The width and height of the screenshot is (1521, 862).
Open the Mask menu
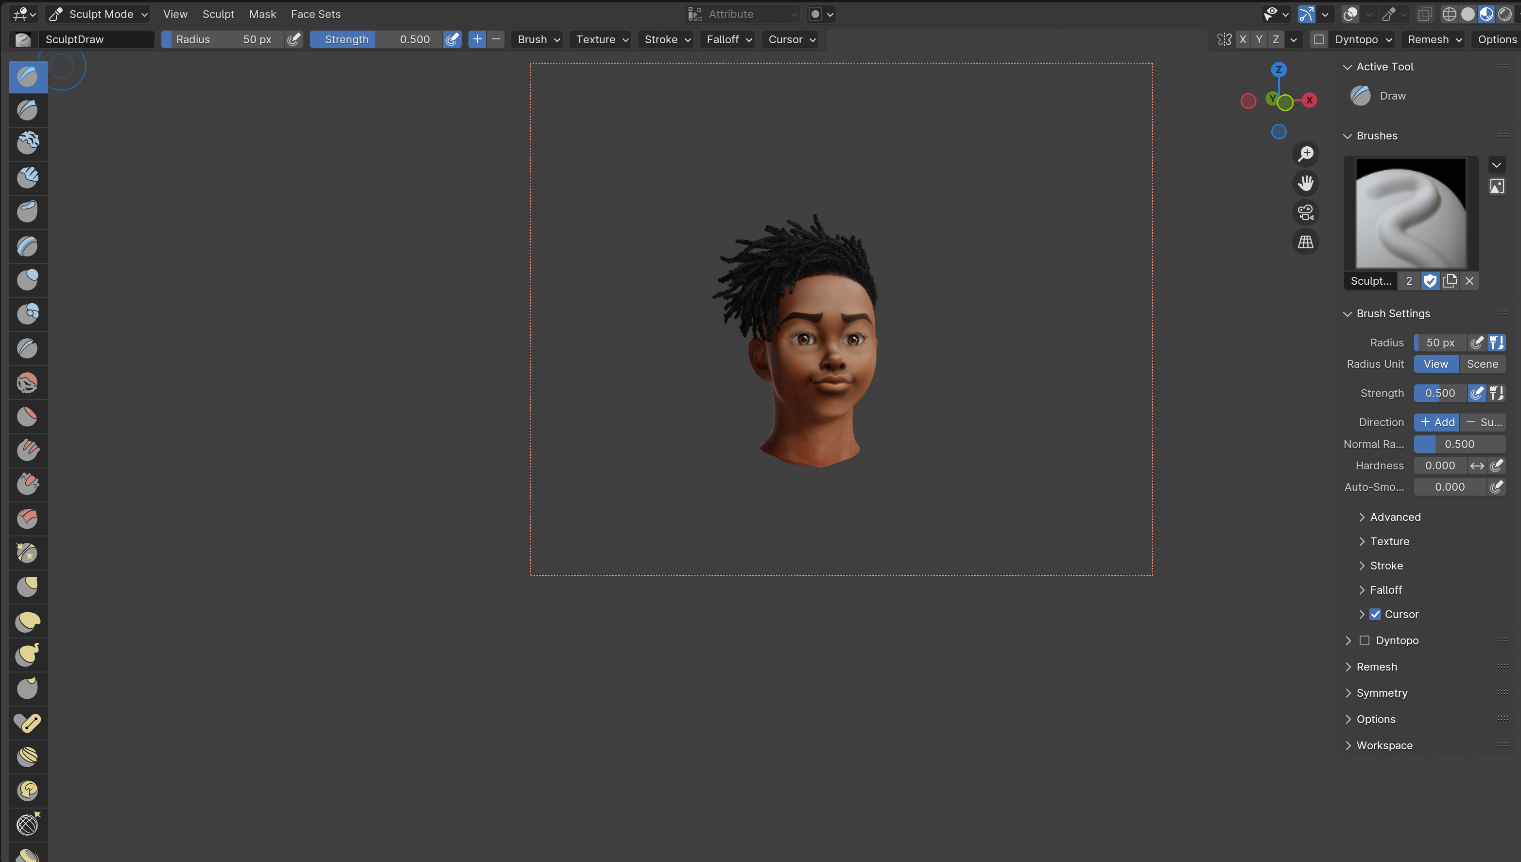(262, 14)
